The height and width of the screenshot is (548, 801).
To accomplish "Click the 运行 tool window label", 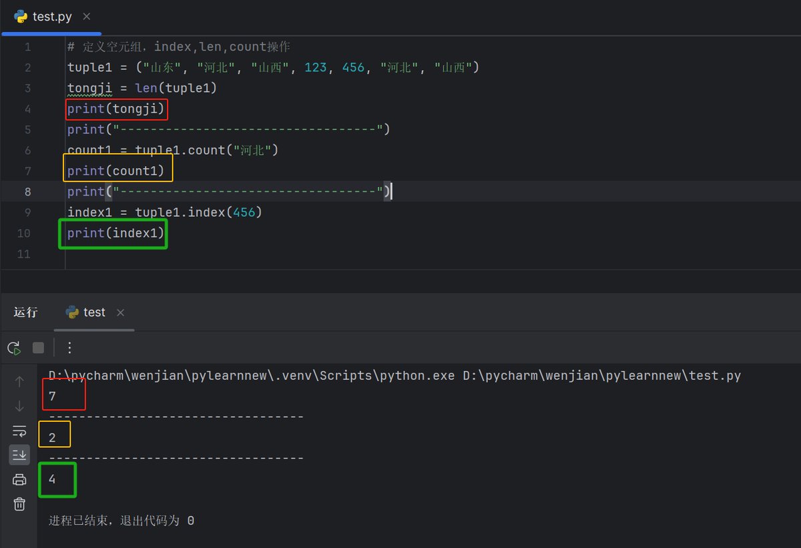I will (25, 312).
